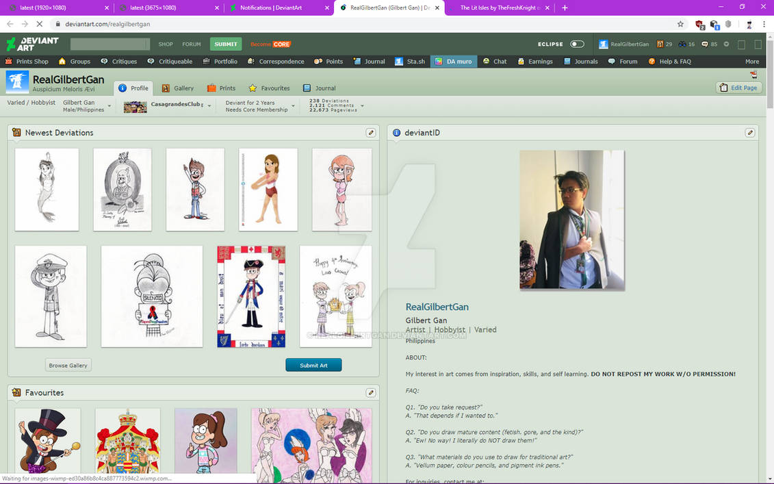774x484 pixels.
Task: Open Groups in the toolbar
Action: [x=75, y=61]
